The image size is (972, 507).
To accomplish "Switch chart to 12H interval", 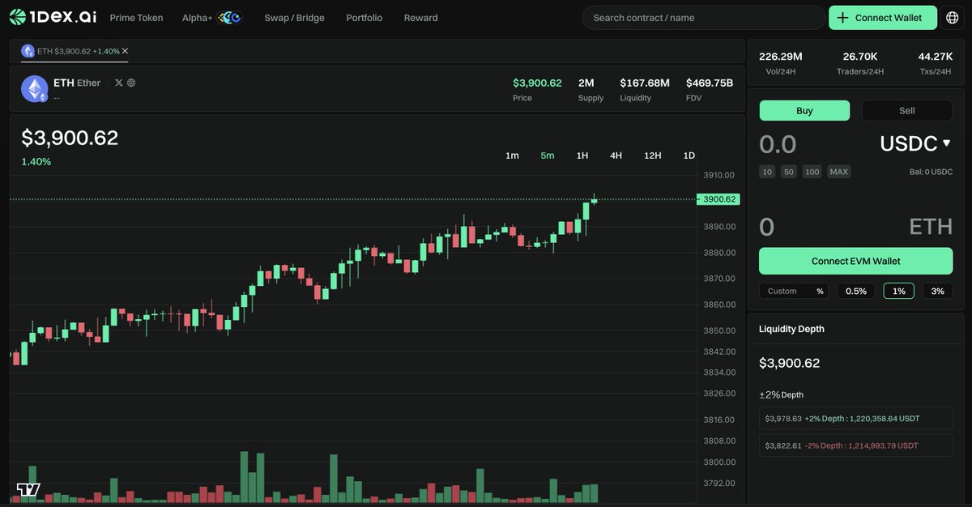I will coord(653,156).
